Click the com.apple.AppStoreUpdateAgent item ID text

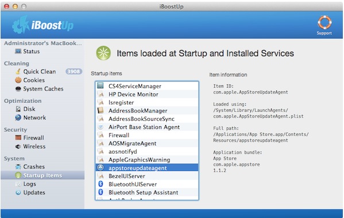[250, 92]
